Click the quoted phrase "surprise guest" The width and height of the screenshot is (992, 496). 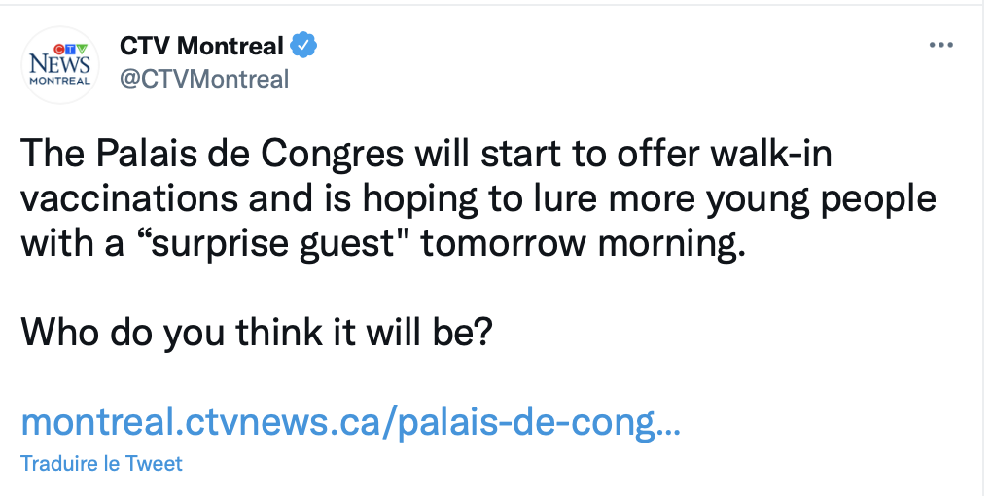270,245
